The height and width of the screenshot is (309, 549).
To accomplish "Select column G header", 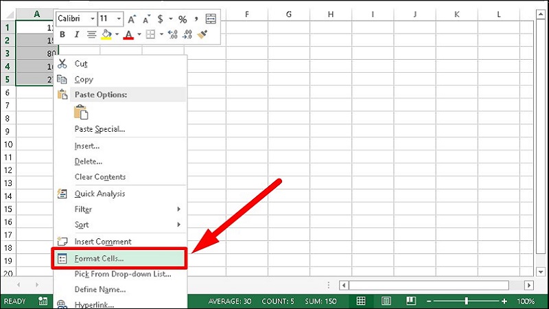I will click(289, 14).
